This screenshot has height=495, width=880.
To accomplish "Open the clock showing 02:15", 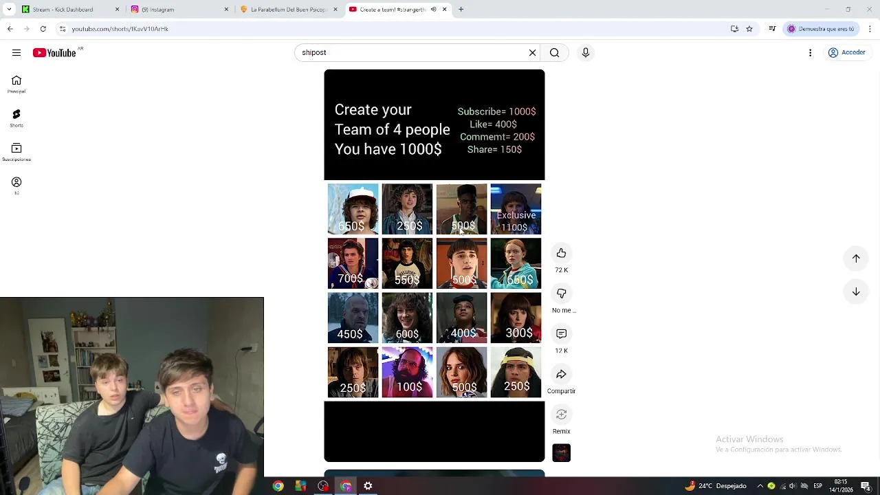I will pos(840,486).
